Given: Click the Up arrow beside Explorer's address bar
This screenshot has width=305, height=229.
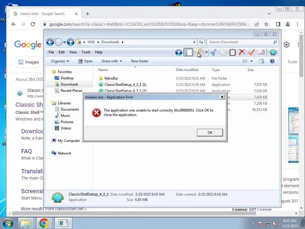Looking at the screenshot, I should point(71,42).
